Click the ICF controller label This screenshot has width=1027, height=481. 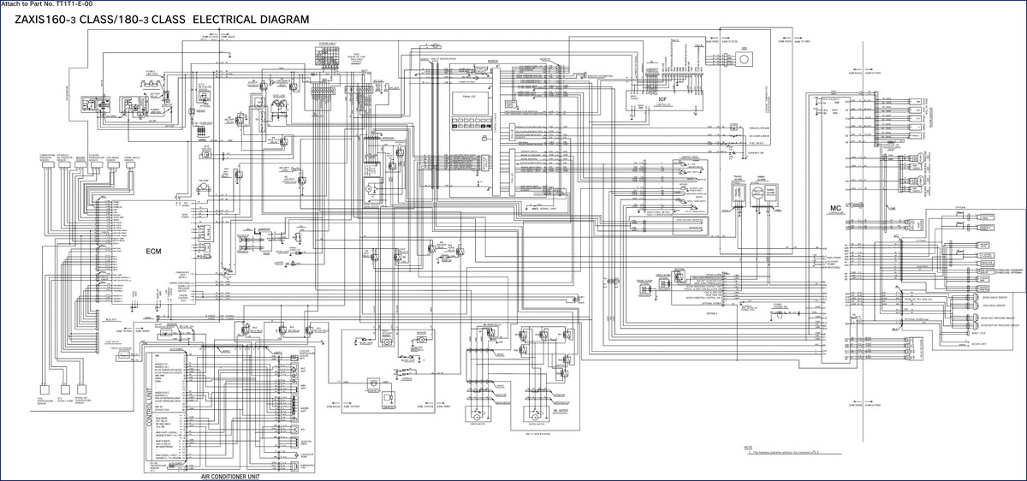coord(662,99)
